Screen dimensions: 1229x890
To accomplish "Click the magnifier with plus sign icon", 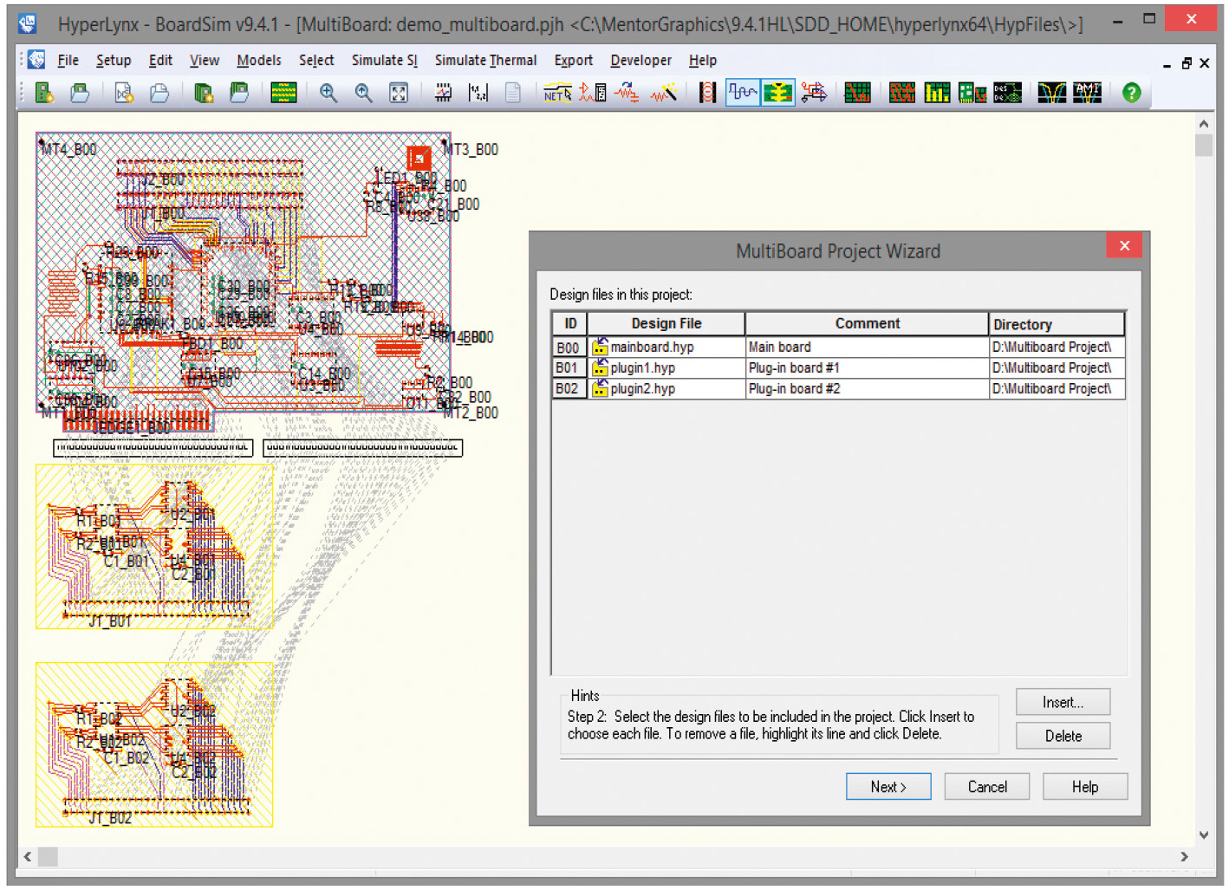I will pos(328,93).
